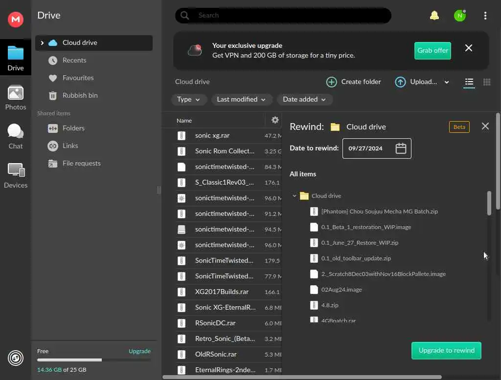The height and width of the screenshot is (380, 501).
Task: Open File requests
Action: [x=81, y=163]
